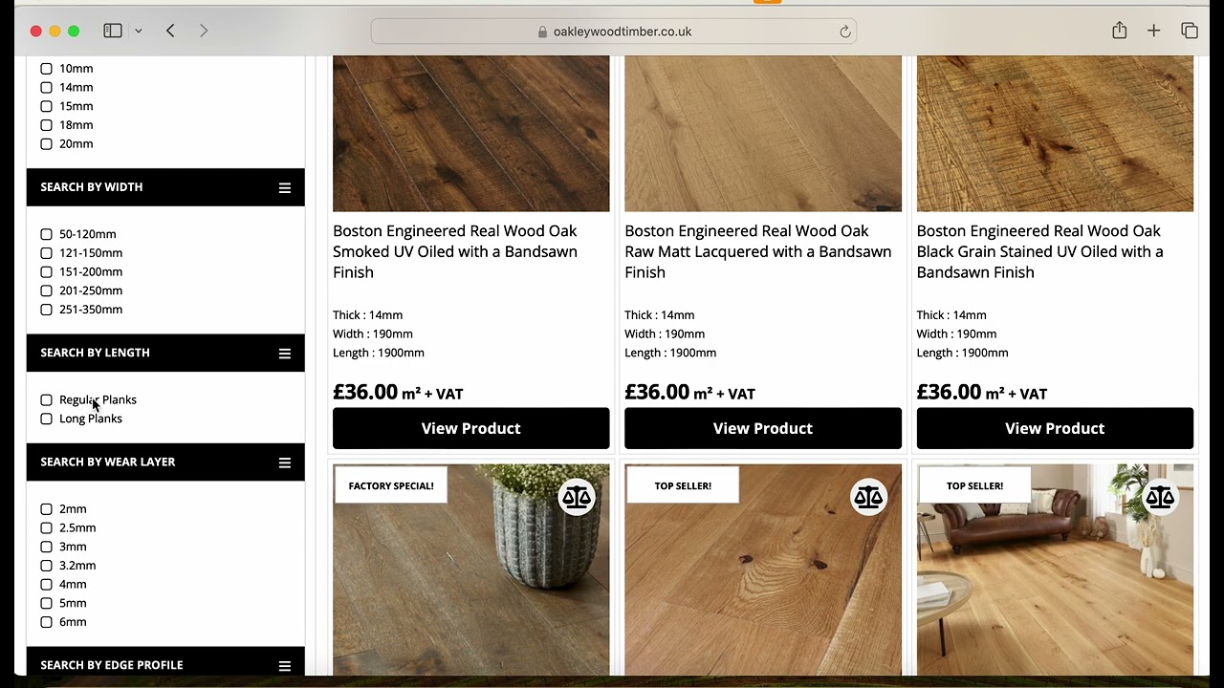Screen dimensions: 1224x688
Task: Compare the sofa-room Top Seller scales icon
Action: (1160, 498)
